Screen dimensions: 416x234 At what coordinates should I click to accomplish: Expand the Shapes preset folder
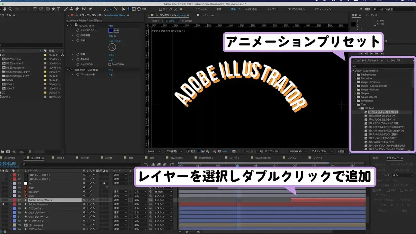pyautogui.click(x=355, y=93)
